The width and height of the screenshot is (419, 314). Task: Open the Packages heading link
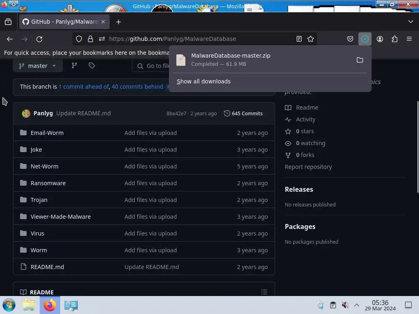(x=300, y=227)
